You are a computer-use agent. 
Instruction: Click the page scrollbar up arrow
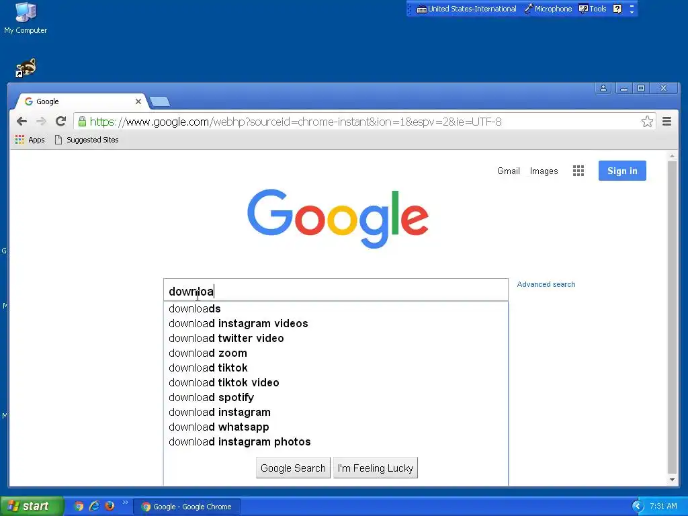click(x=672, y=156)
